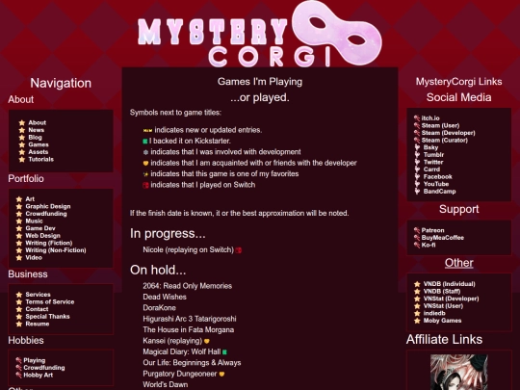Click the icon beside Patreon link

click(x=417, y=230)
